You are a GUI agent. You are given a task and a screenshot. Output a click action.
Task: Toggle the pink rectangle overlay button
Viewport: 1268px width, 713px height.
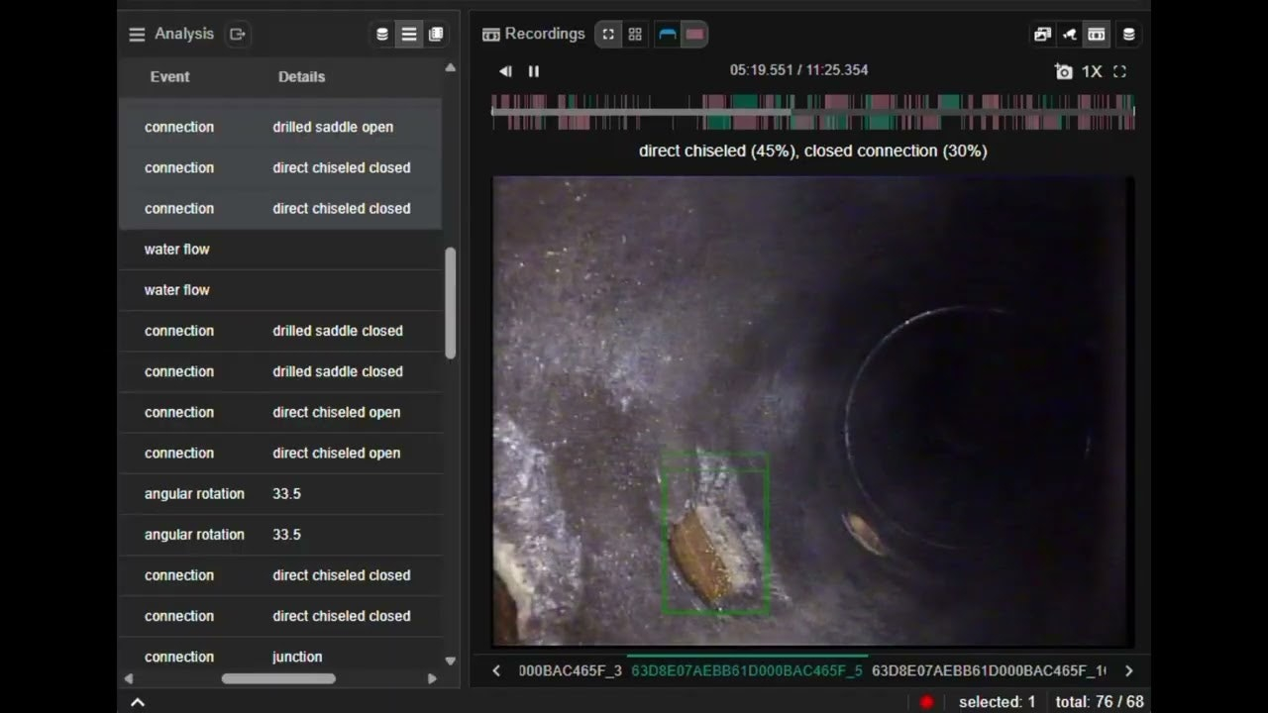[x=694, y=35]
